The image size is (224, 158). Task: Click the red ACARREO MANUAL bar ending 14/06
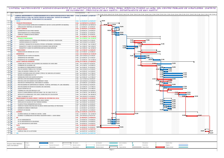(x=125, y=114)
